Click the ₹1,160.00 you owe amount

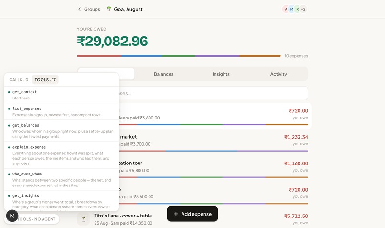click(x=296, y=163)
